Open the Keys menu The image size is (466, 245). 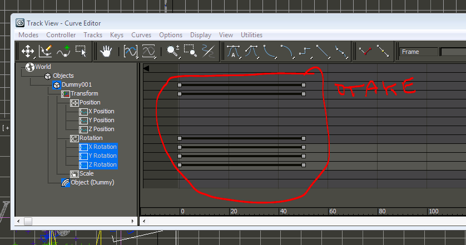[117, 35]
